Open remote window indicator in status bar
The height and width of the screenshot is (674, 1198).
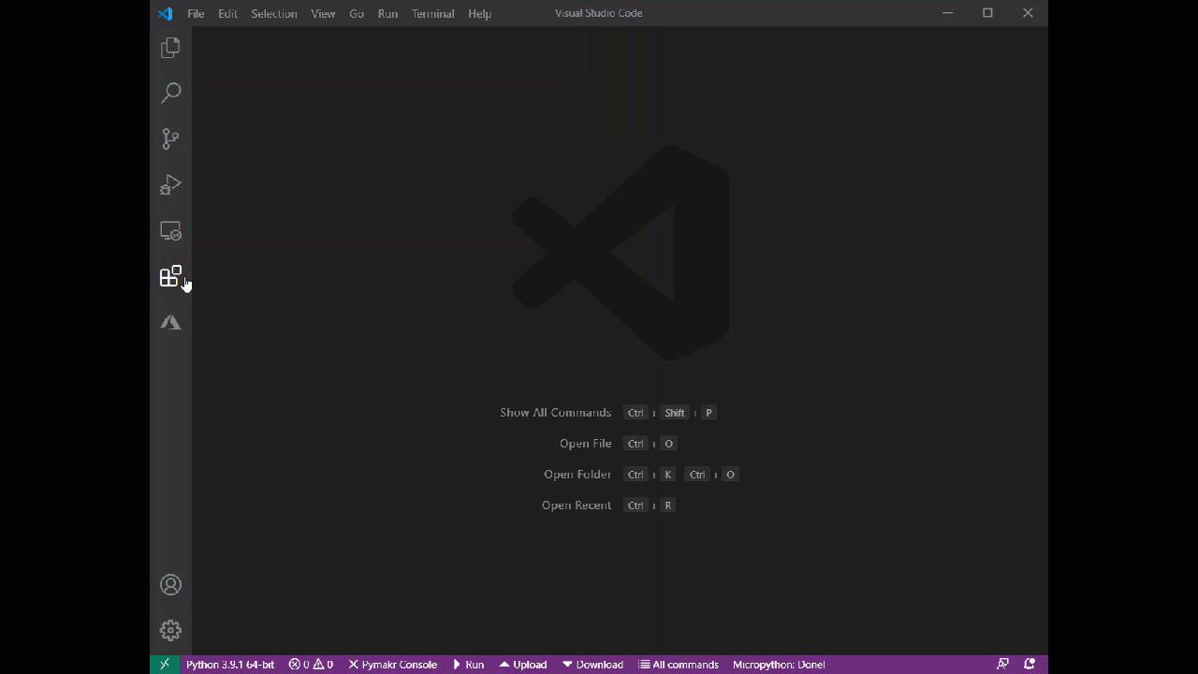click(165, 665)
